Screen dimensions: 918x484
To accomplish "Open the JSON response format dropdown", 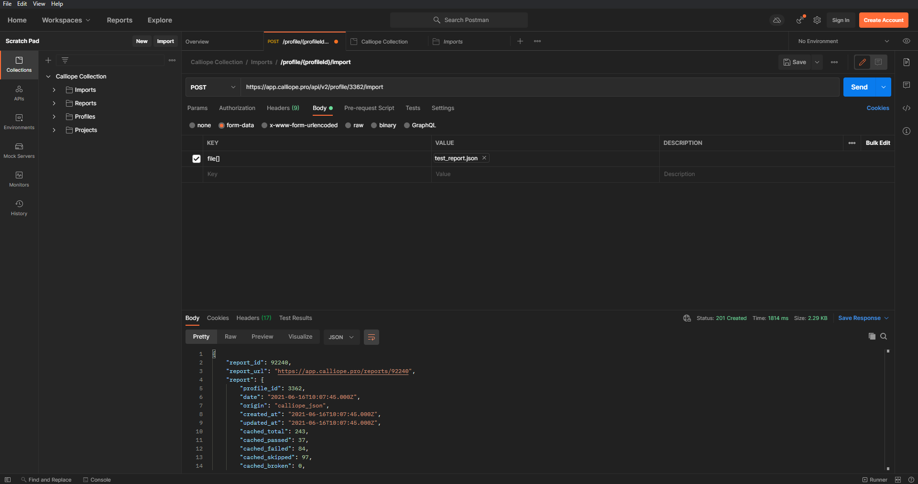I will (x=341, y=337).
